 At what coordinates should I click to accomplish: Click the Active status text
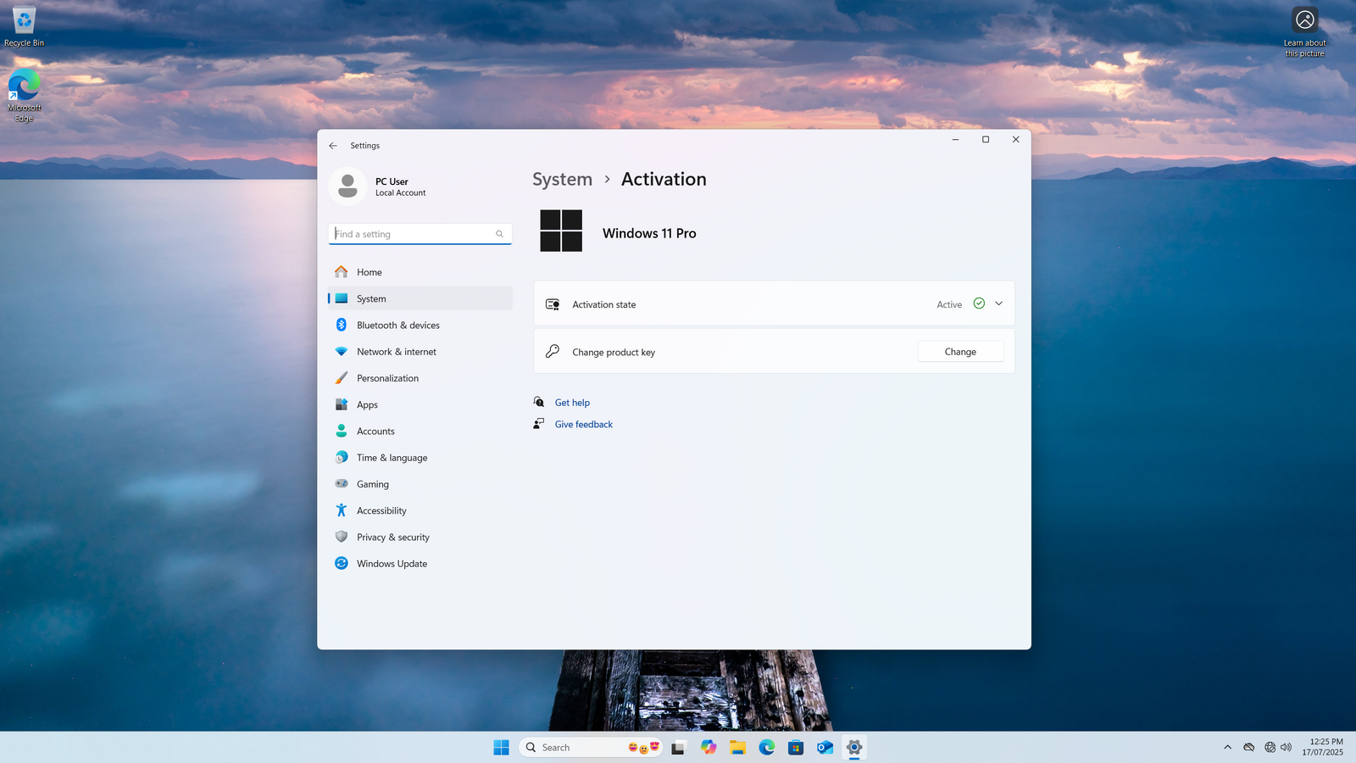point(949,304)
